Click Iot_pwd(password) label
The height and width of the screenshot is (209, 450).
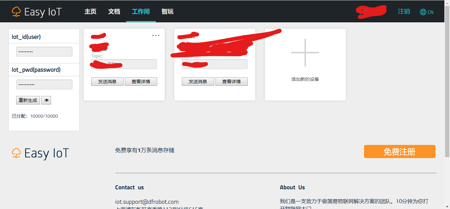[36, 70]
